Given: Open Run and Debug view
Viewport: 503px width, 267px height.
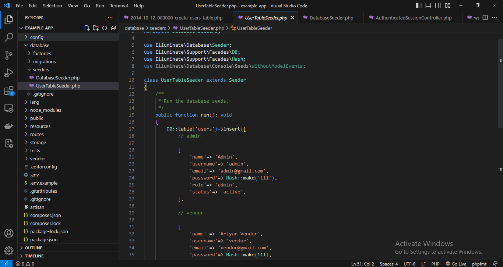Looking at the screenshot, I should (x=9, y=73).
